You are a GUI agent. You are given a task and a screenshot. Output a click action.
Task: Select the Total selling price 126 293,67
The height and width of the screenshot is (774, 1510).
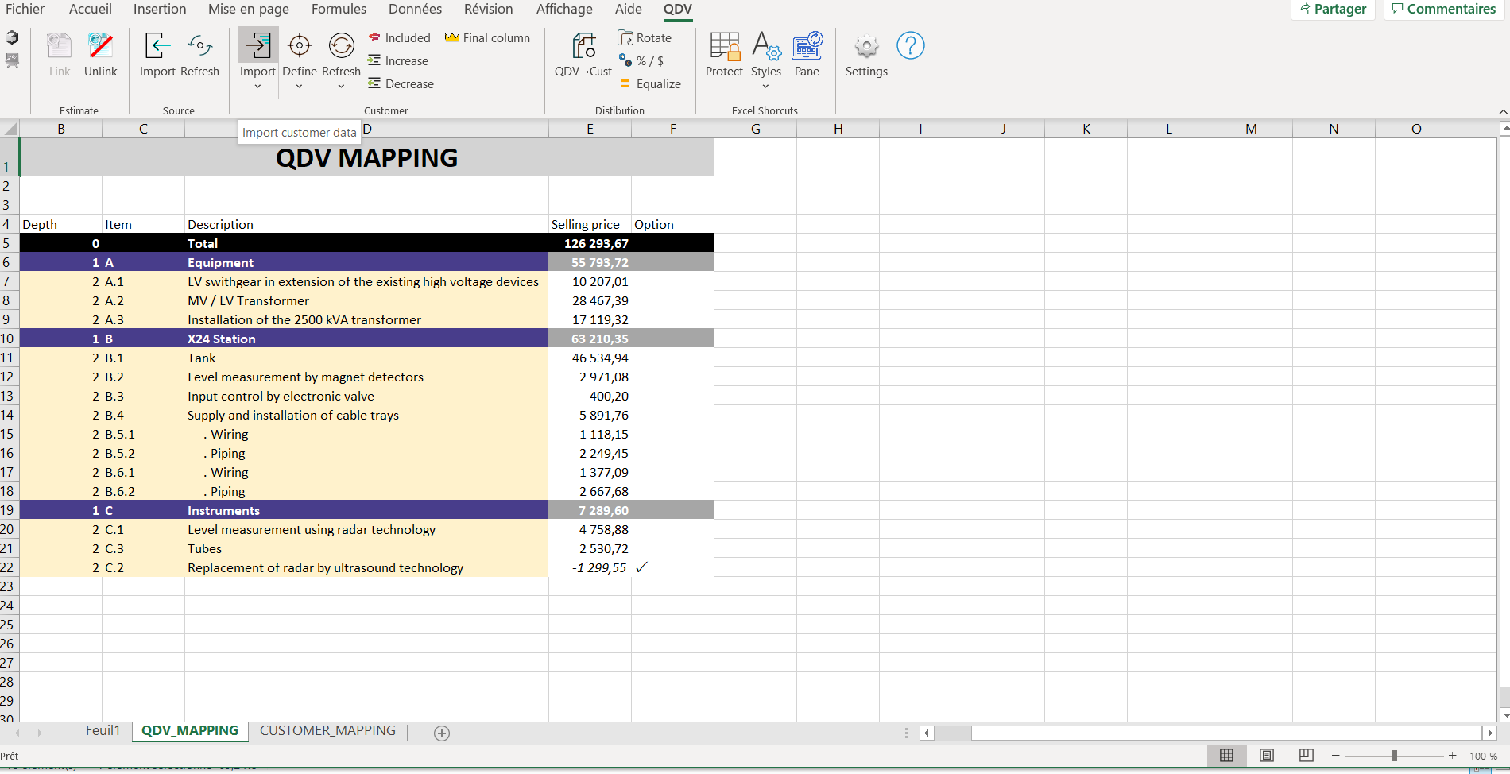tap(590, 243)
